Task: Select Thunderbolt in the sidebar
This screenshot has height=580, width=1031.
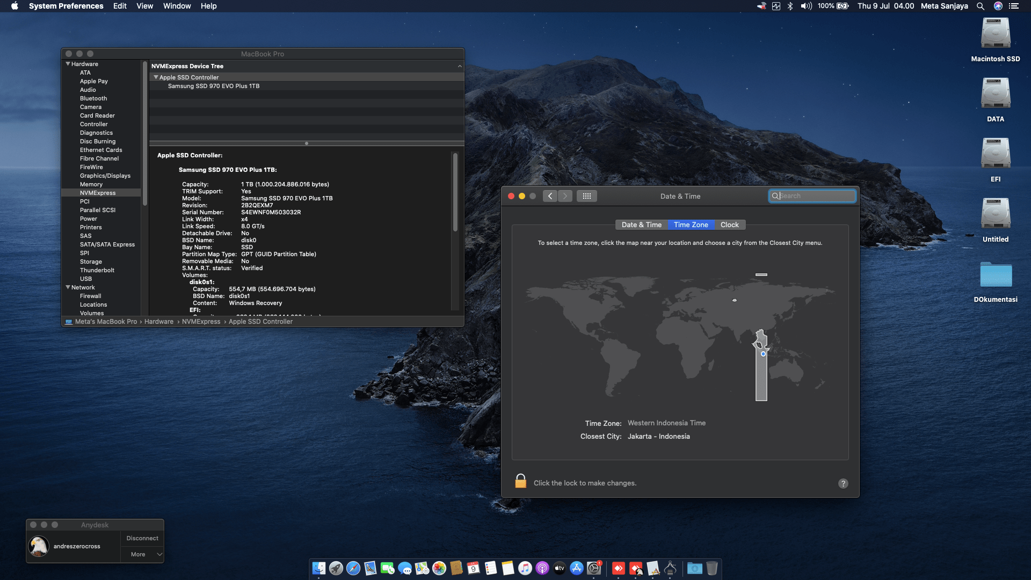Action: (x=97, y=270)
